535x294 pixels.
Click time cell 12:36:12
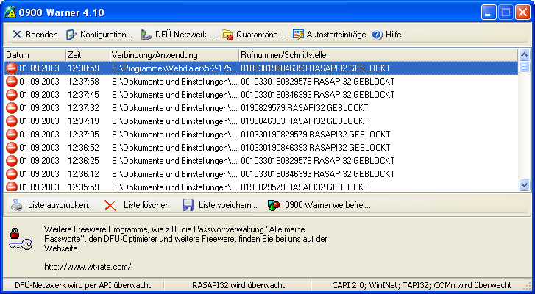84,173
